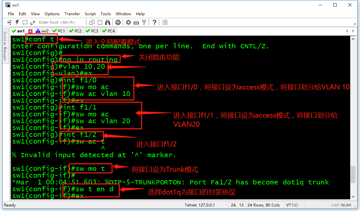Click the Quick Connect lightning icon
Viewport: 360px width, 211px height.
tap(17, 22)
